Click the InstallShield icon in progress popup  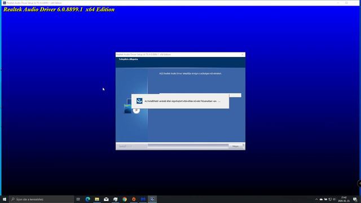139,101
